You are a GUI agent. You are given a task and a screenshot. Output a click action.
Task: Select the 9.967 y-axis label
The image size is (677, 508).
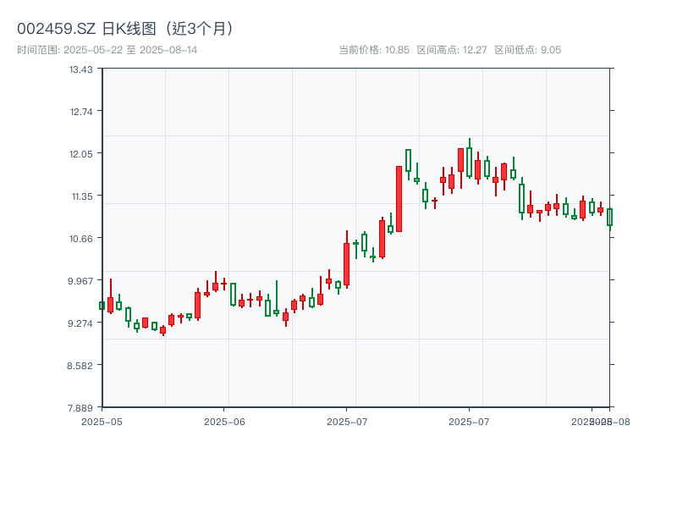coord(81,281)
